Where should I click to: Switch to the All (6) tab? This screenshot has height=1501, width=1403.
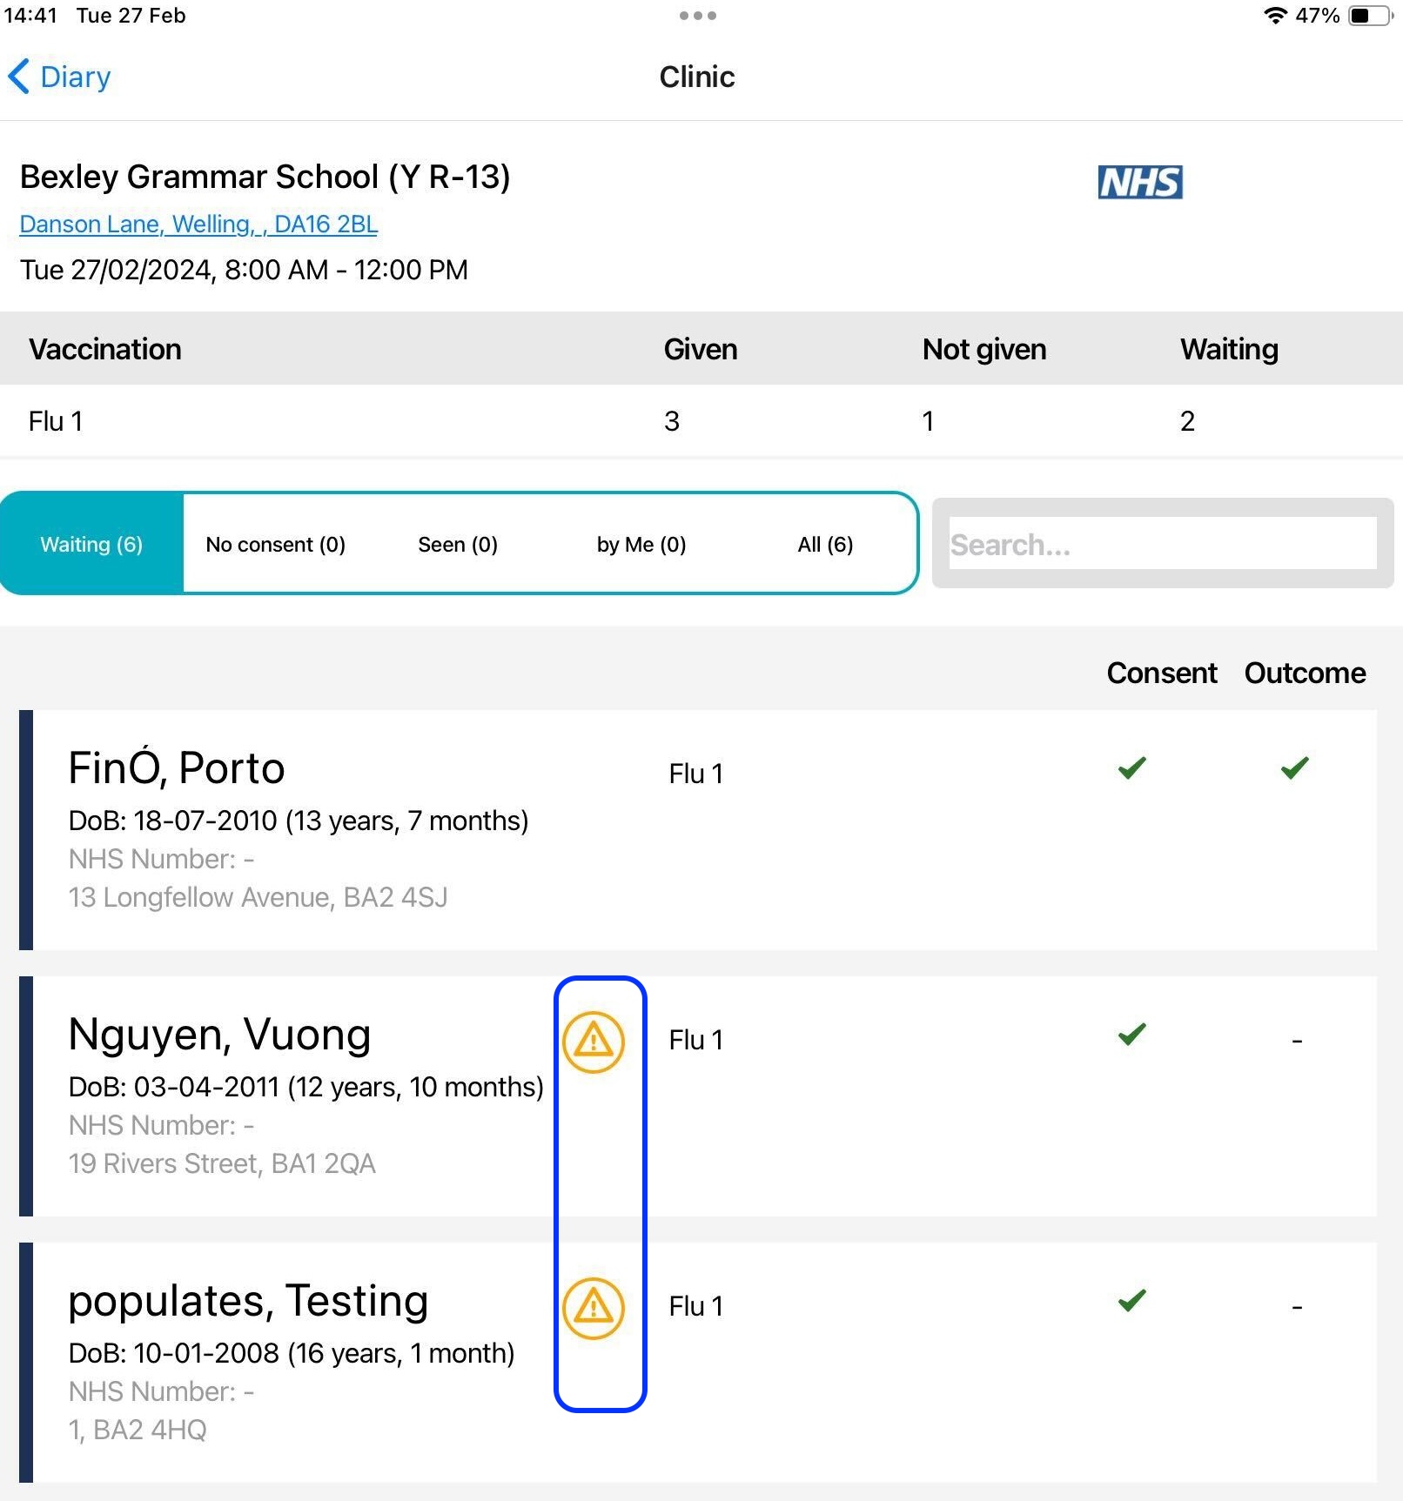[825, 545]
